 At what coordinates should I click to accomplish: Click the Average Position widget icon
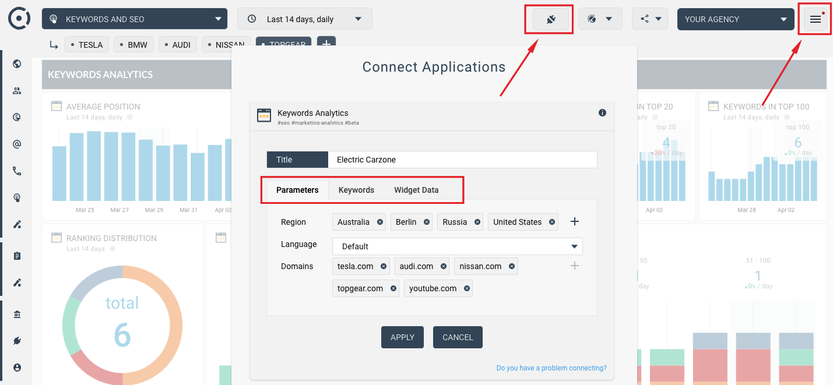coord(57,106)
